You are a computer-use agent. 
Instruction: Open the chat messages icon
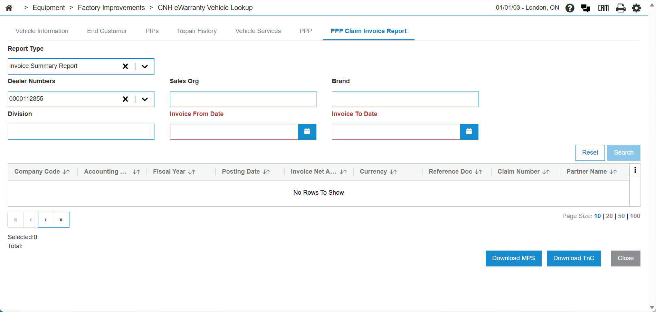pyautogui.click(x=586, y=8)
